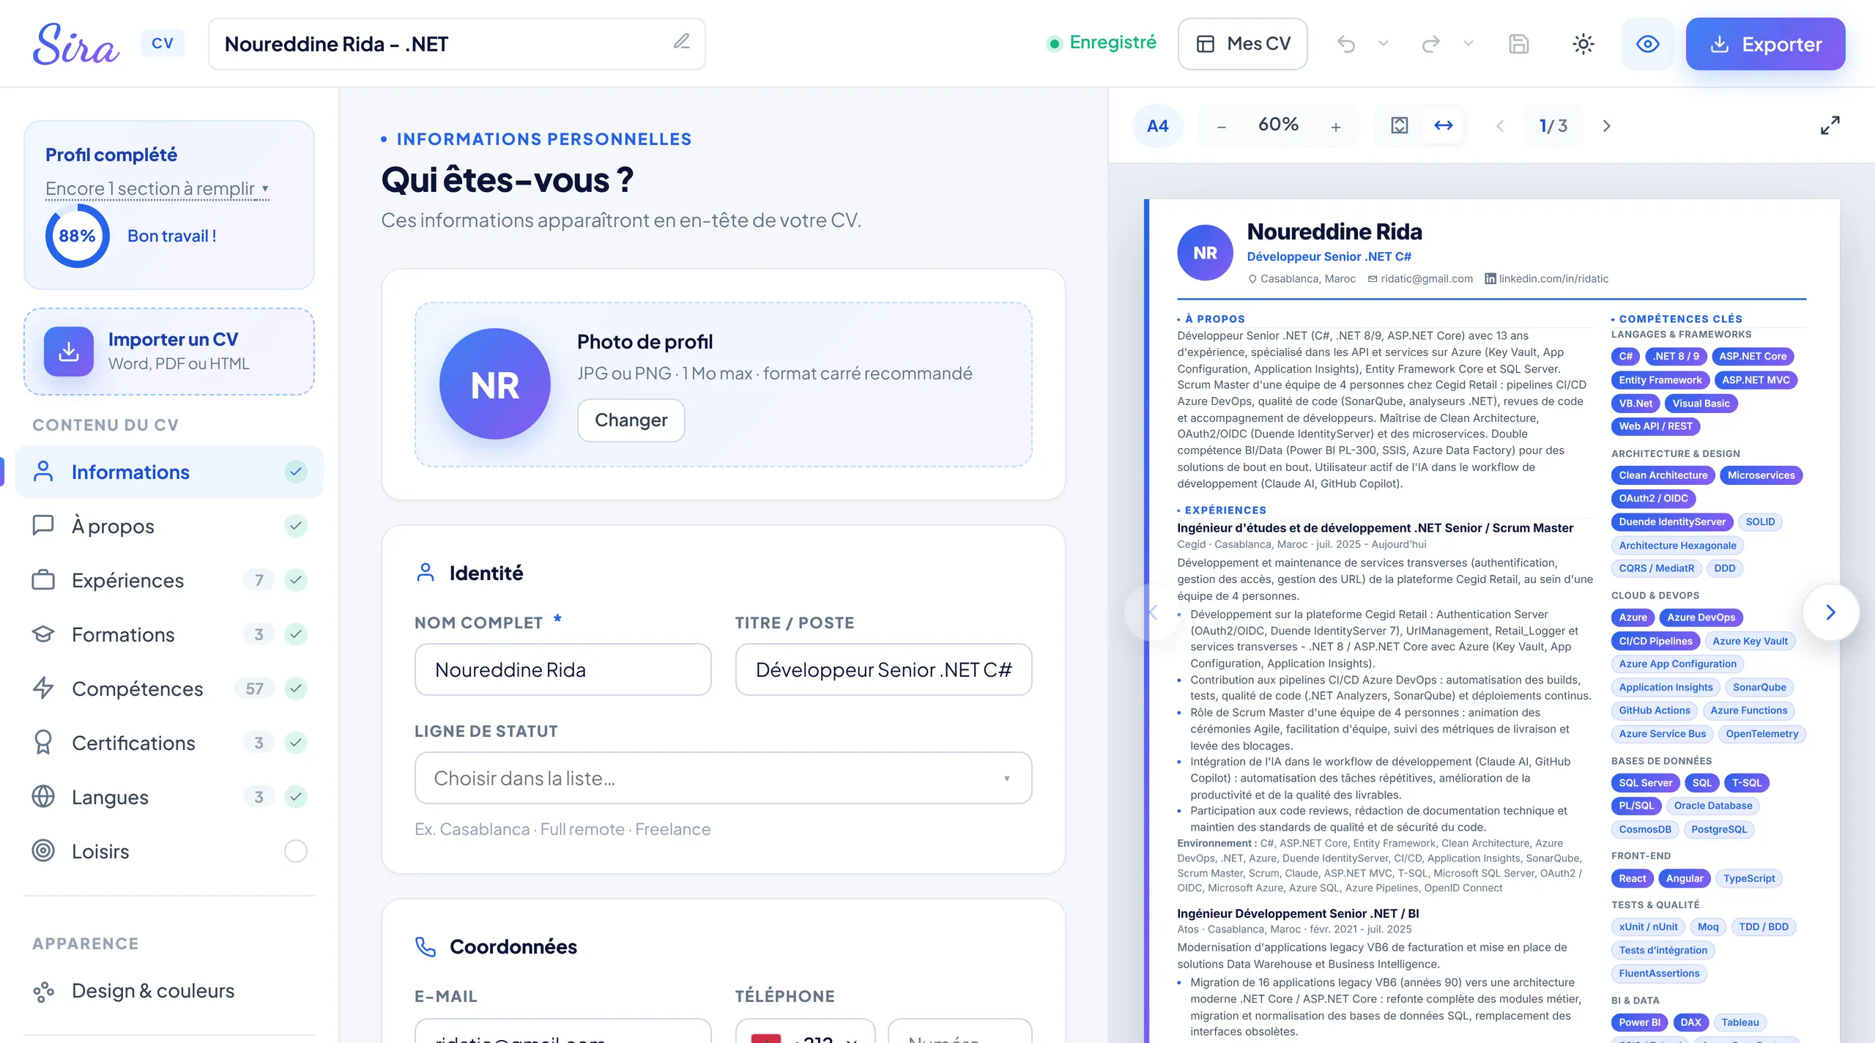
Task: Click the 88% profile progress ring
Action: [77, 236]
